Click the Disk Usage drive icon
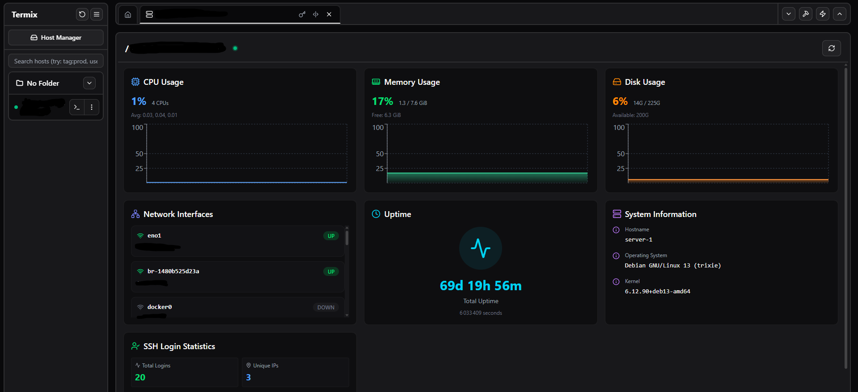The image size is (858, 392). point(617,82)
